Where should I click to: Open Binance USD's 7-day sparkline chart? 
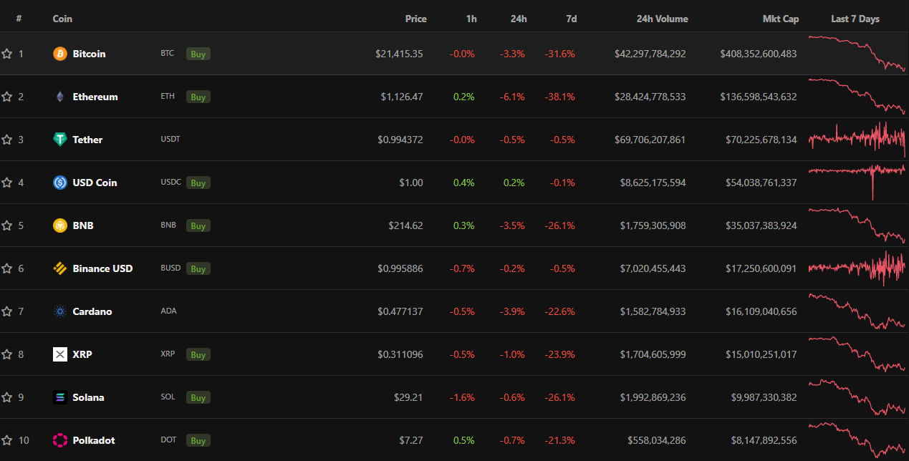tap(857, 268)
